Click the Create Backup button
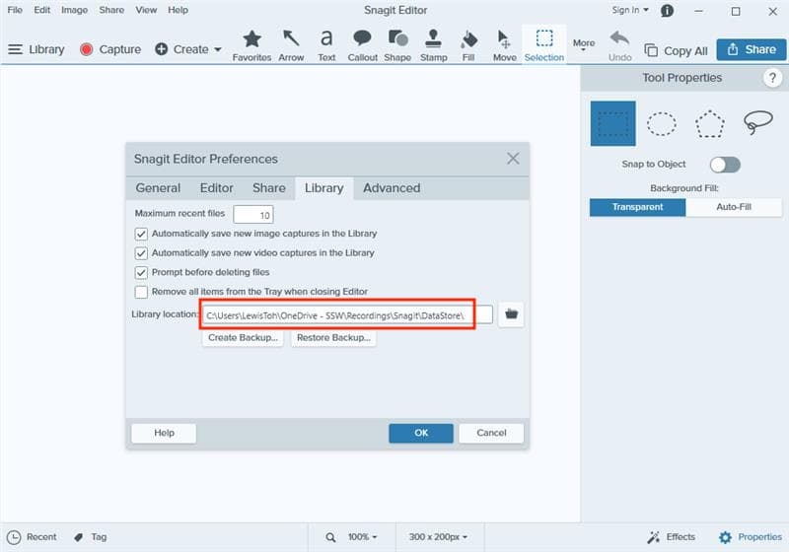Viewport: 789px width, 552px height. tap(243, 338)
